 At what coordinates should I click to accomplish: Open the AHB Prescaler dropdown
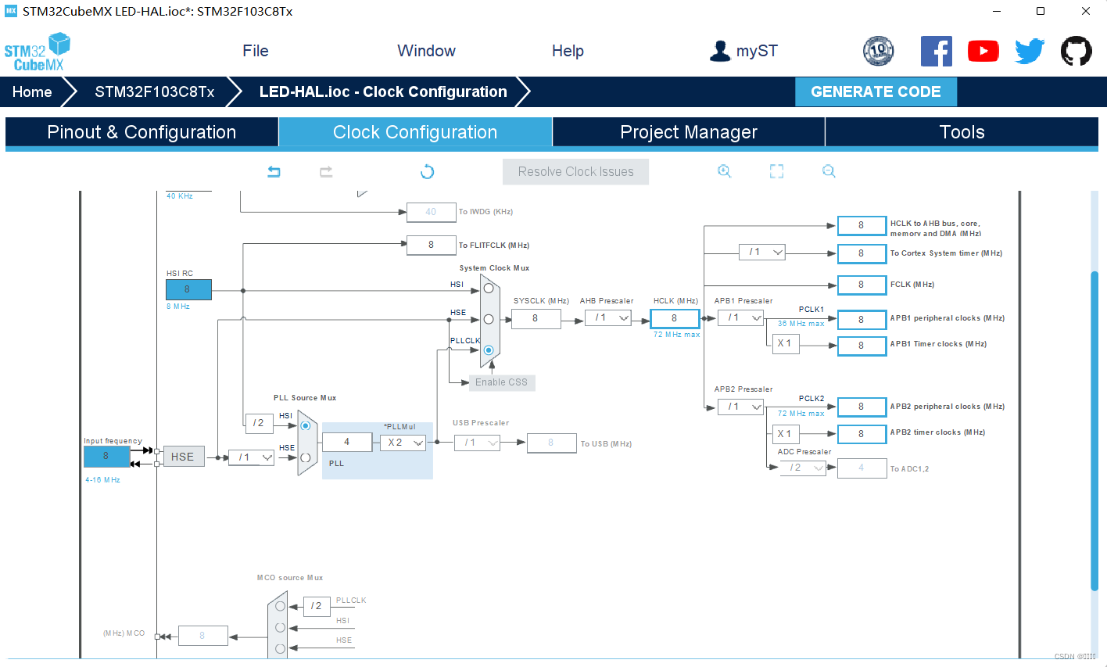coord(608,317)
